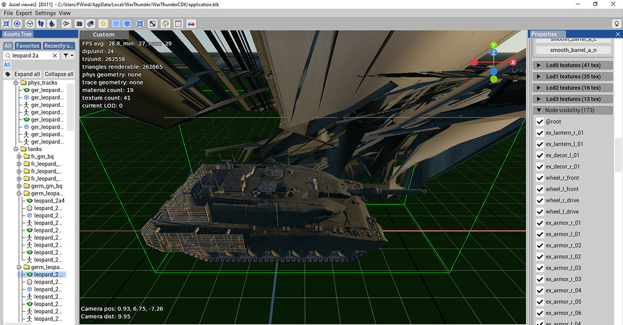Select the Assets Tree panel tab
The image size is (623, 325).
click(x=17, y=34)
